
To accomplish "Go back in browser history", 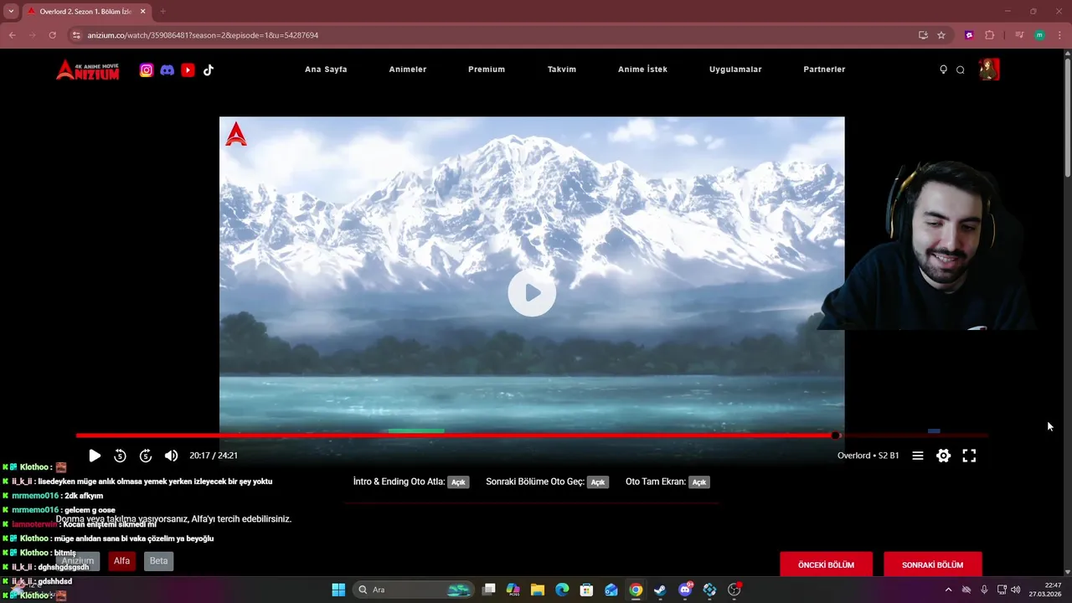I will [x=12, y=35].
